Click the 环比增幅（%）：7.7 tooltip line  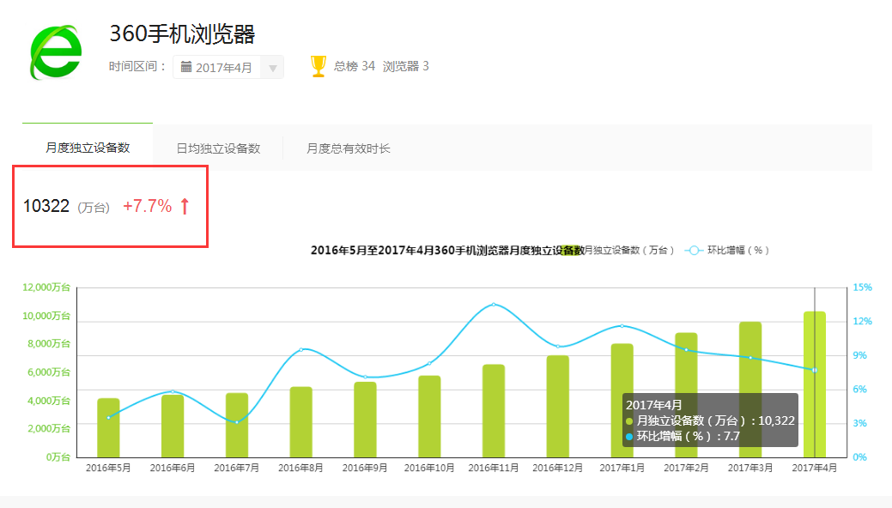pyautogui.click(x=683, y=436)
